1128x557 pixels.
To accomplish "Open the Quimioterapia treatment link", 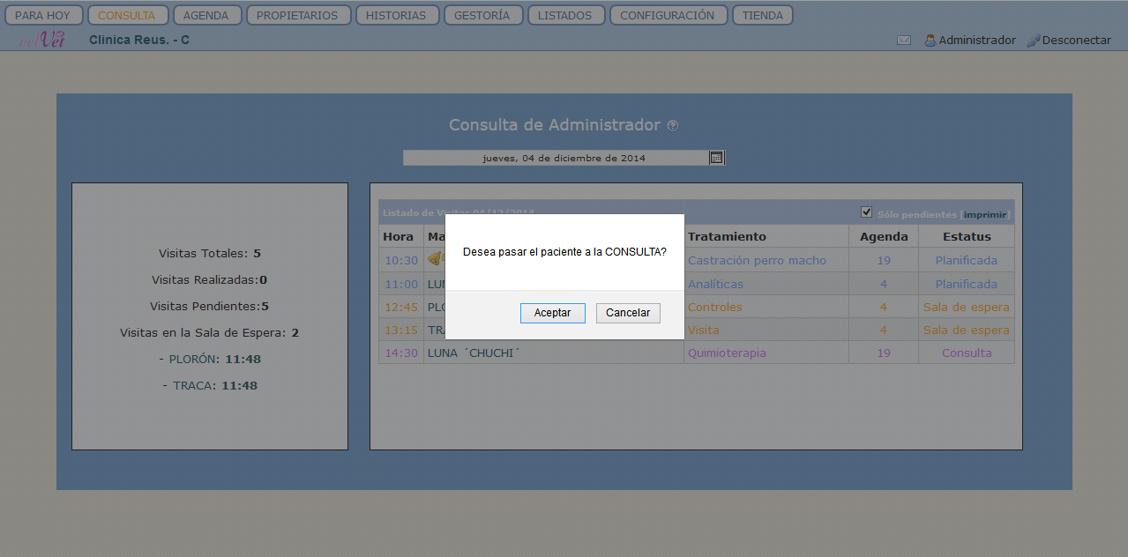I will pyautogui.click(x=727, y=353).
